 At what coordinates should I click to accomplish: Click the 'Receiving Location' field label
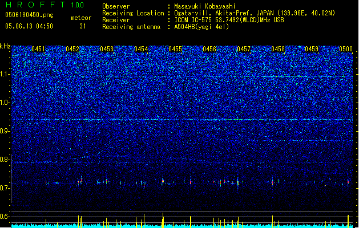(133, 13)
